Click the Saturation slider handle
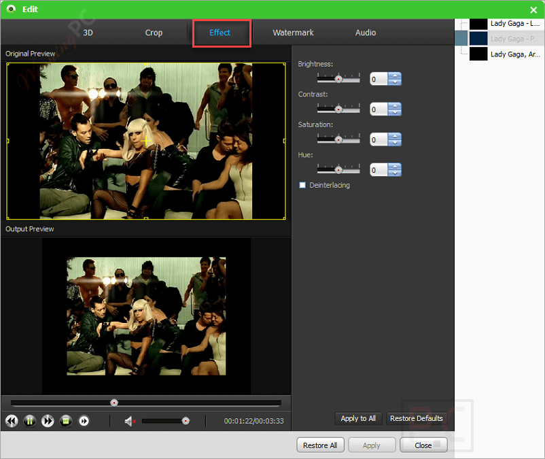Viewport: 545px width, 459px height. pyautogui.click(x=338, y=140)
